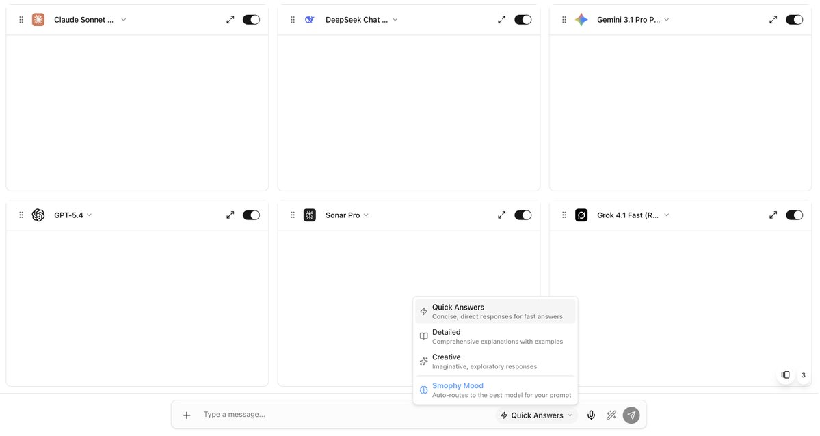Click the DeepSeek whale logo icon
This screenshot has width=820, height=436.
coord(310,20)
